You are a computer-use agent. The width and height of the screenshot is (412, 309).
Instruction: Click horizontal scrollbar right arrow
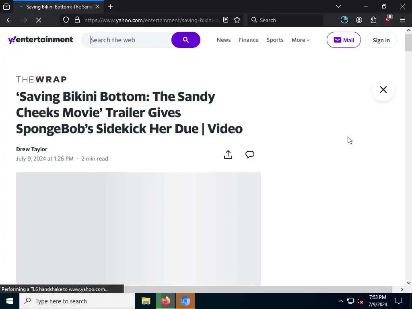402,289
